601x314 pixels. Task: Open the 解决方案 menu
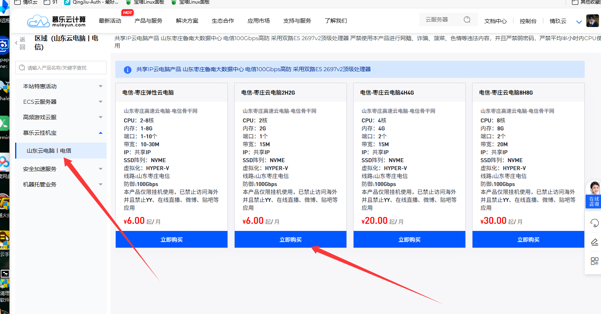[187, 21]
